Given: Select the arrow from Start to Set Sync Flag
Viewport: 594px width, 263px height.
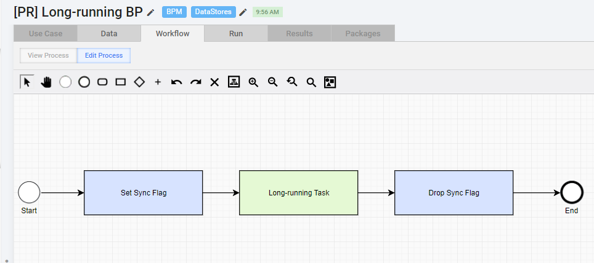Looking at the screenshot, I should (62, 193).
